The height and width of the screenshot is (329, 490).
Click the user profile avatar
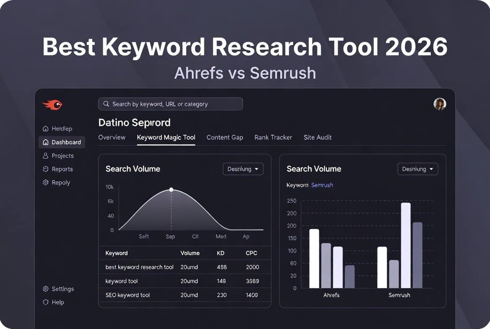(440, 104)
